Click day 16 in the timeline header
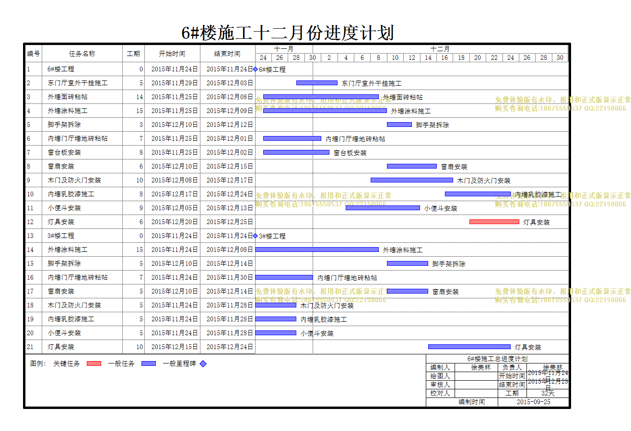The height and width of the screenshot is (431, 631). coord(444,57)
